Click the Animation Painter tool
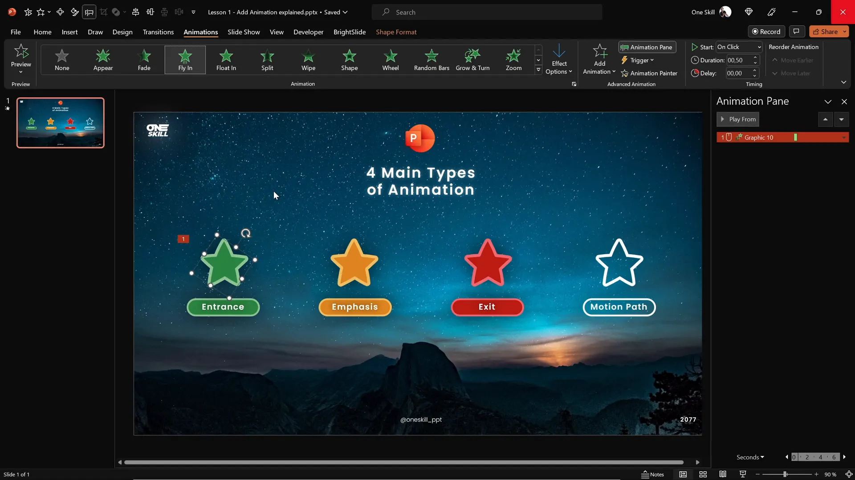 click(649, 73)
